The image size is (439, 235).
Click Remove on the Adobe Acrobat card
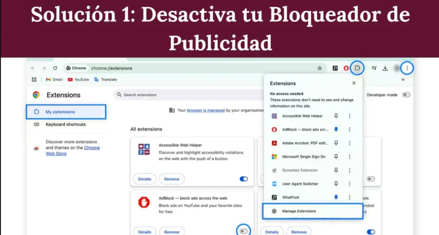pyautogui.click(x=299, y=232)
